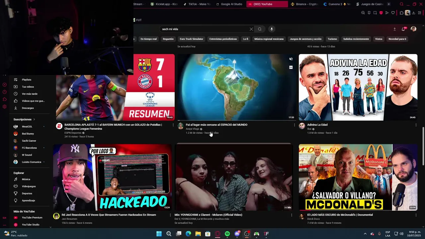Switch to the Cuevana 3 tab
Viewport: 425px width, 239px height.
337,4
